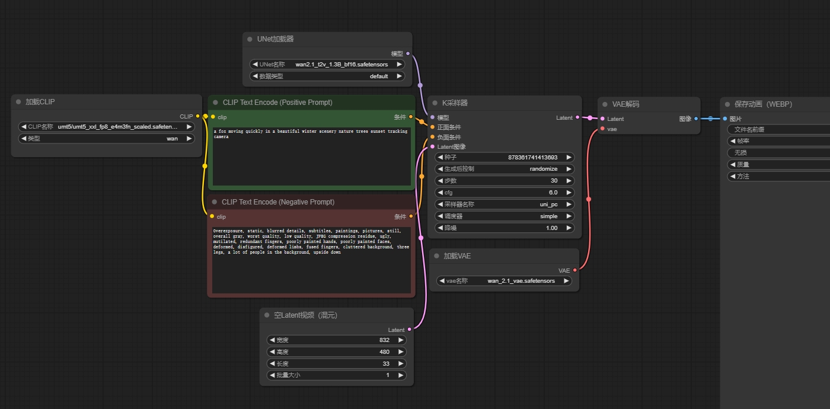Collapse the 加载CLIP node via its header dot
The height and width of the screenshot is (409, 830).
[18, 102]
